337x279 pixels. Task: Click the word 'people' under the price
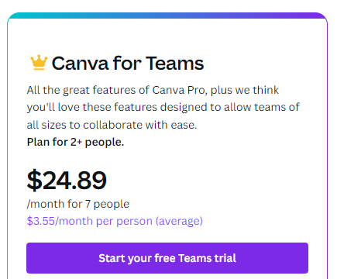tap(112, 205)
